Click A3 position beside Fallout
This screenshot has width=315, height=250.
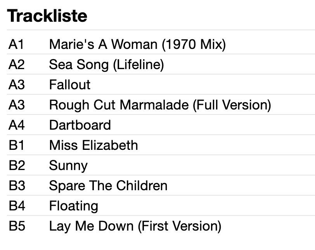[x=16, y=85]
